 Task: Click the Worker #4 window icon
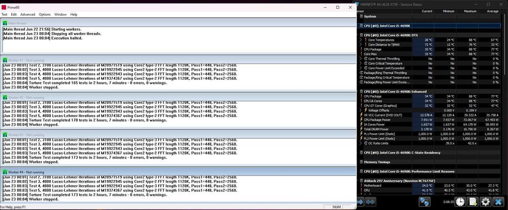(x=5, y=172)
